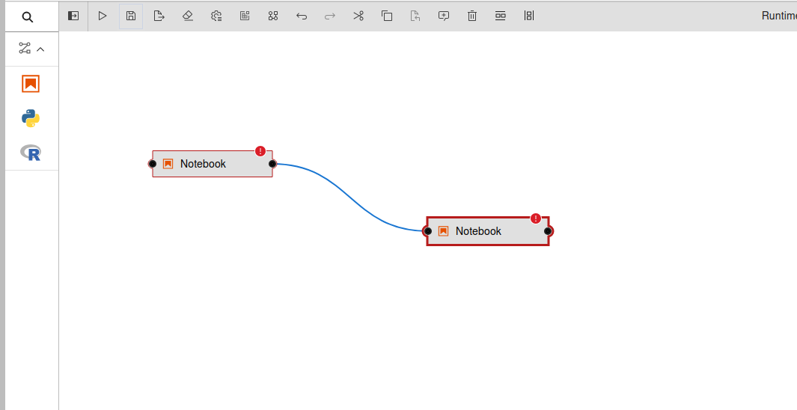Save the pipeline using the floppy disk icon

point(131,16)
